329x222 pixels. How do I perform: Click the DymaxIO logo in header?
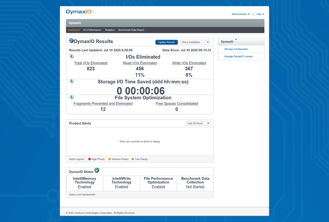pos(79,12)
